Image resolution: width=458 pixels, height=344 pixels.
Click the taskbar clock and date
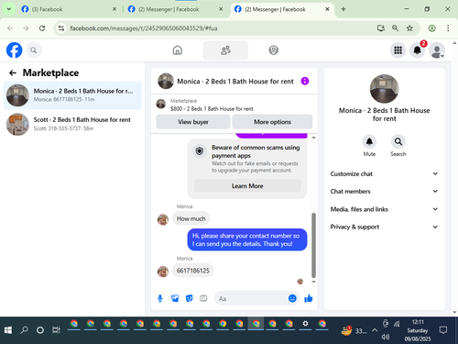click(x=418, y=330)
